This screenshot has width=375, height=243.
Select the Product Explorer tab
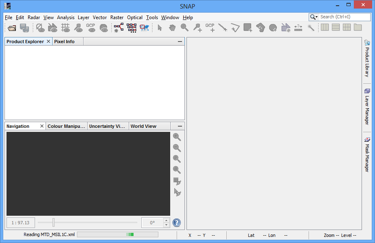pyautogui.click(x=25, y=42)
